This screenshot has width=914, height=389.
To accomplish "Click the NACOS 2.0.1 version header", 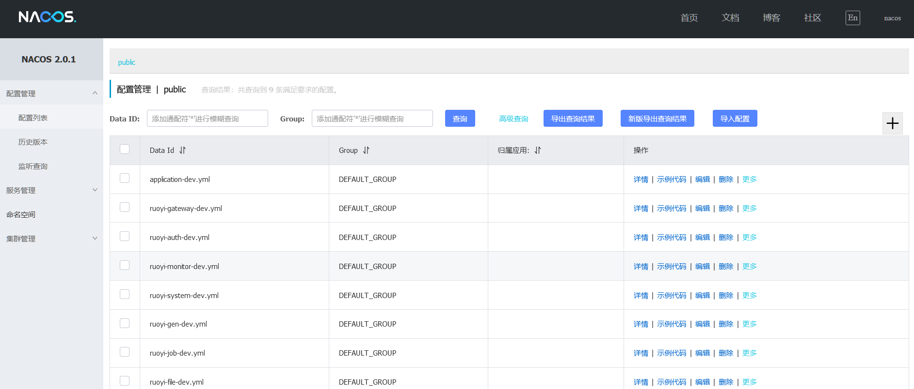I will [x=48, y=60].
